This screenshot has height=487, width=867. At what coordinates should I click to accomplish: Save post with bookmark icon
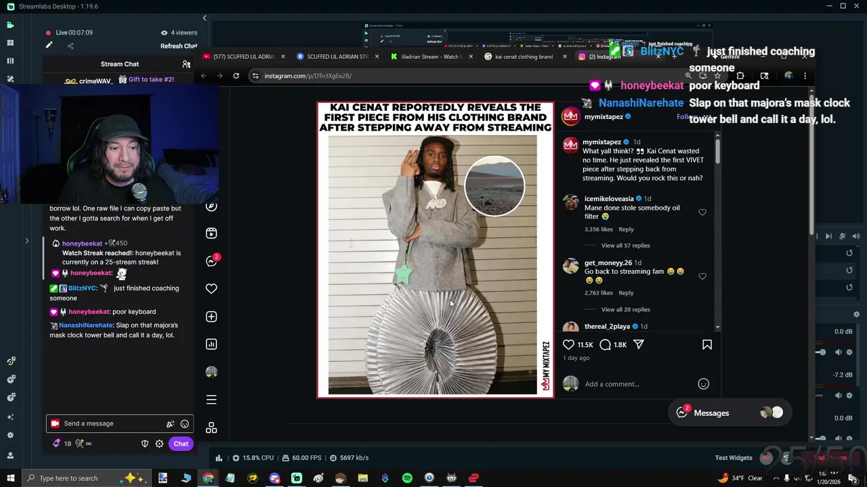pyautogui.click(x=707, y=344)
